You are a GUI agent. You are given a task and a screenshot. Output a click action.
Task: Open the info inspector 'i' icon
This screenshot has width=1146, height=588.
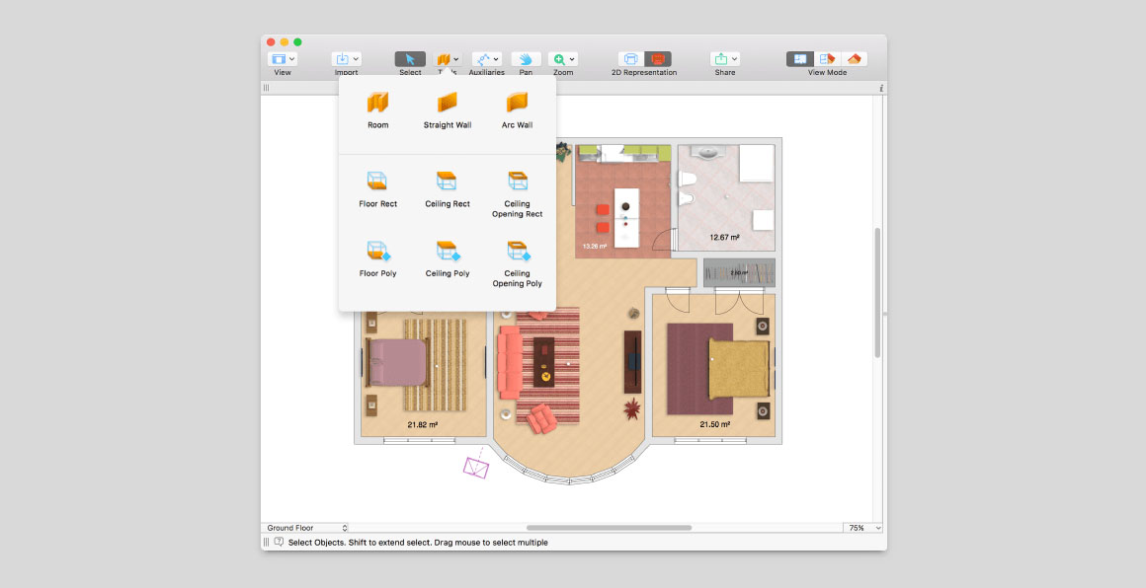(x=881, y=88)
